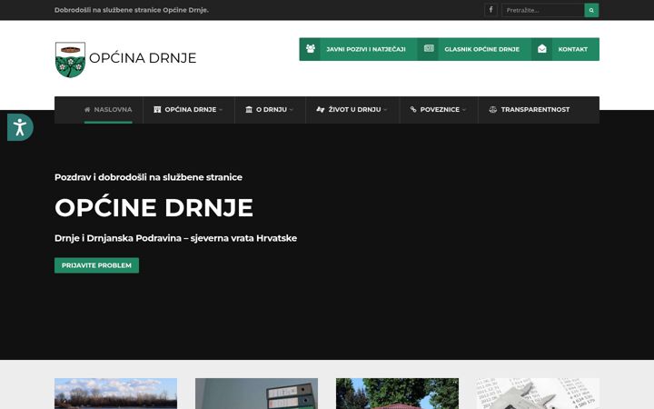654x409 pixels.
Task: Click the newspaper icon beside Glasnik
Action: pos(429,49)
